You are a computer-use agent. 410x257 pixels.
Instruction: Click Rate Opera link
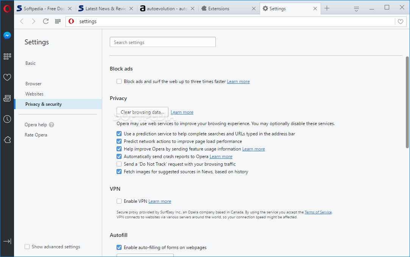point(36,135)
